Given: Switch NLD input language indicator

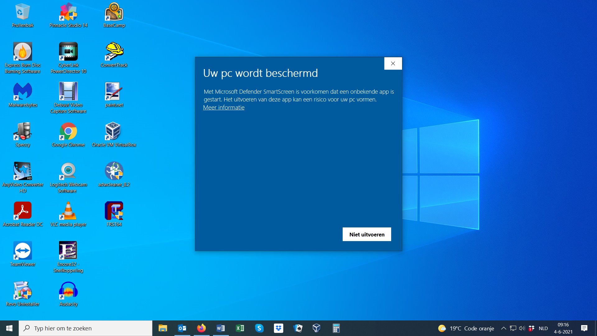Looking at the screenshot, I should click(x=543, y=328).
